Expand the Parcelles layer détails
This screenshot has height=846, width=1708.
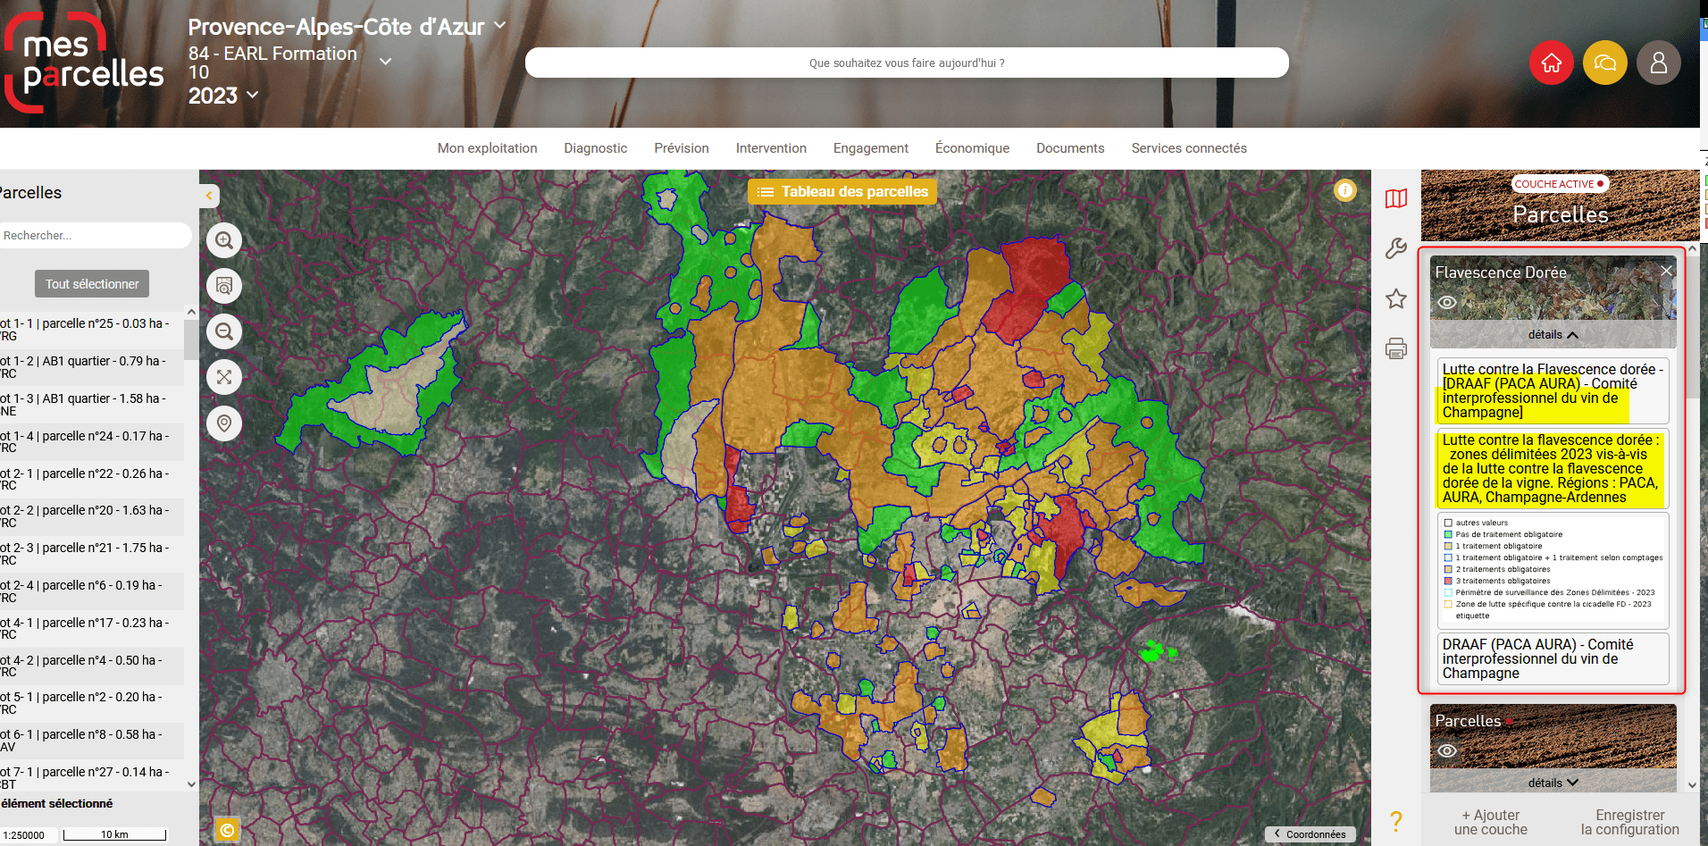point(1553,783)
